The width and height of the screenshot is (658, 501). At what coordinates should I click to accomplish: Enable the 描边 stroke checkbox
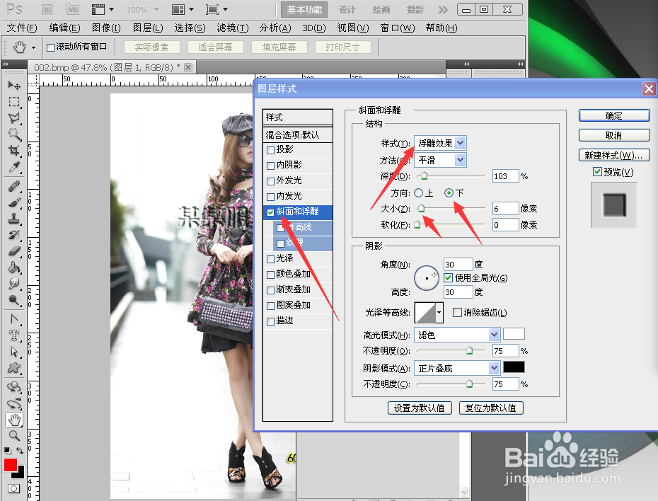coord(271,321)
